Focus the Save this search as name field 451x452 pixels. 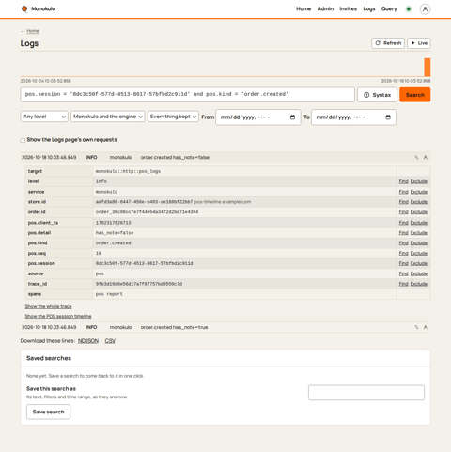366,393
